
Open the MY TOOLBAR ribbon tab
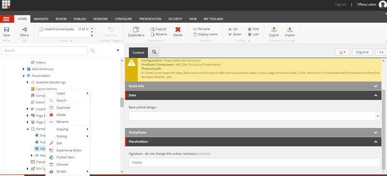[213, 19]
